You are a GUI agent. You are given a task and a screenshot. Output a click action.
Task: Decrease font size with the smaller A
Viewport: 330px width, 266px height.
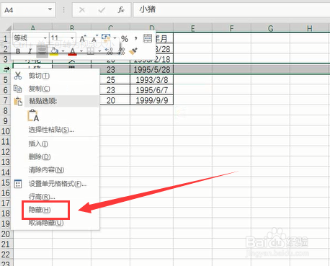click(94, 39)
